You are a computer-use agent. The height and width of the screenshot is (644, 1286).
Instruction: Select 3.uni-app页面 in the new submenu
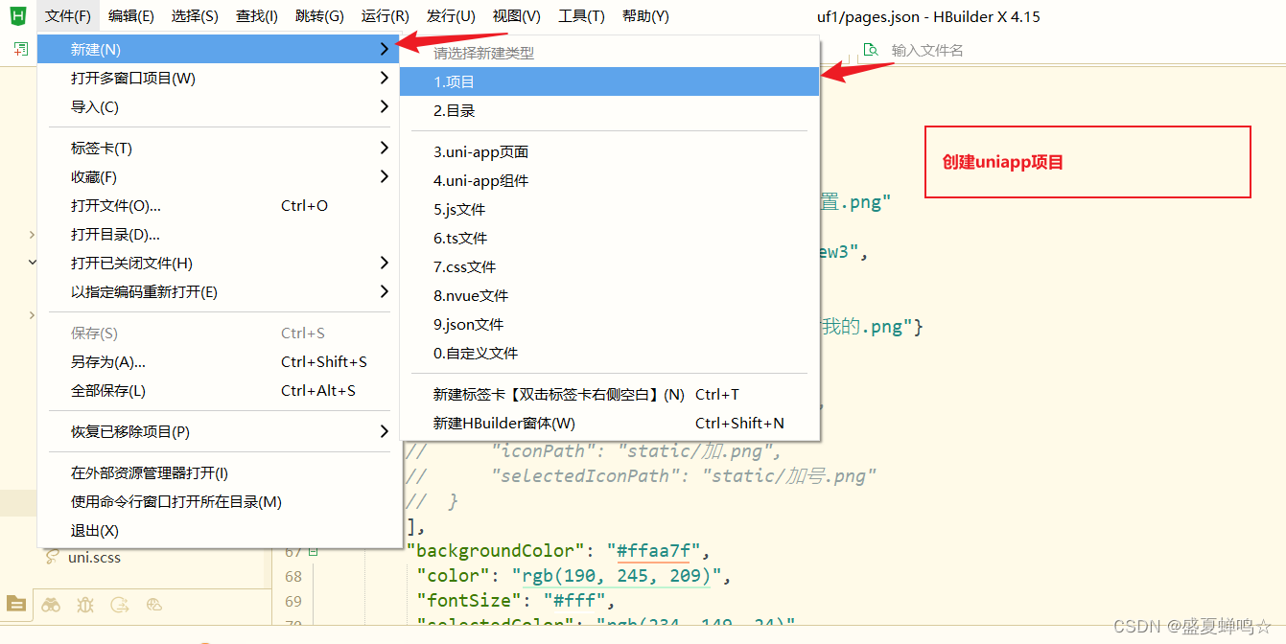pos(609,151)
